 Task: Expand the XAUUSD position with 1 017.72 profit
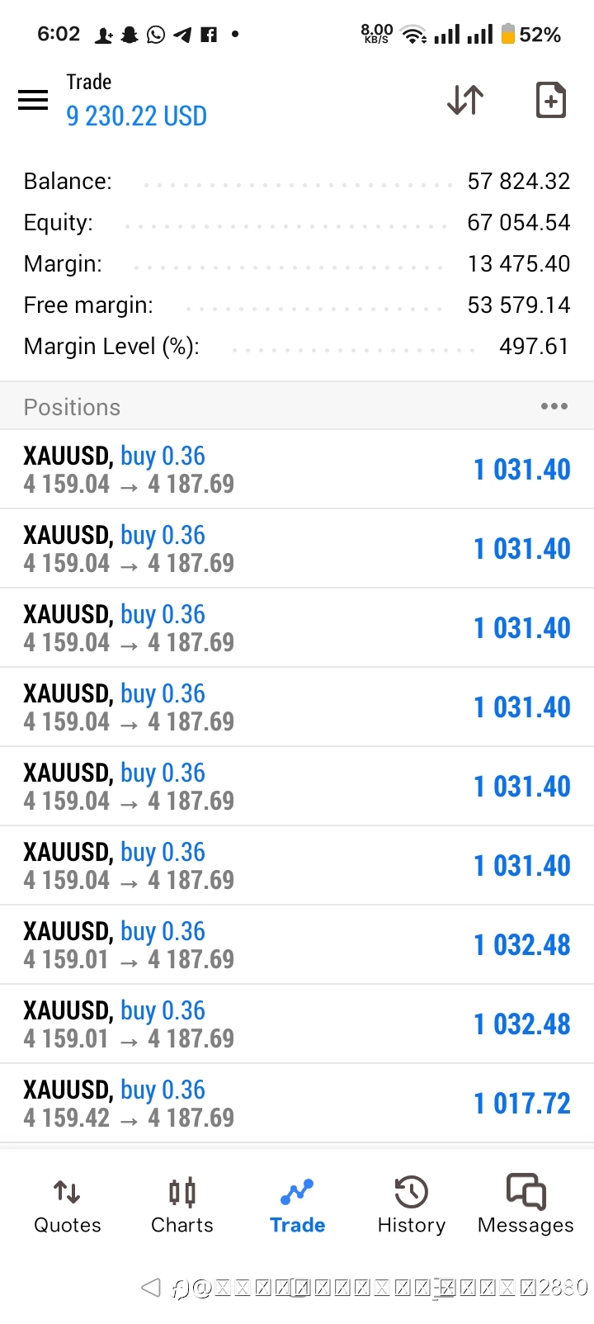pos(297,1103)
